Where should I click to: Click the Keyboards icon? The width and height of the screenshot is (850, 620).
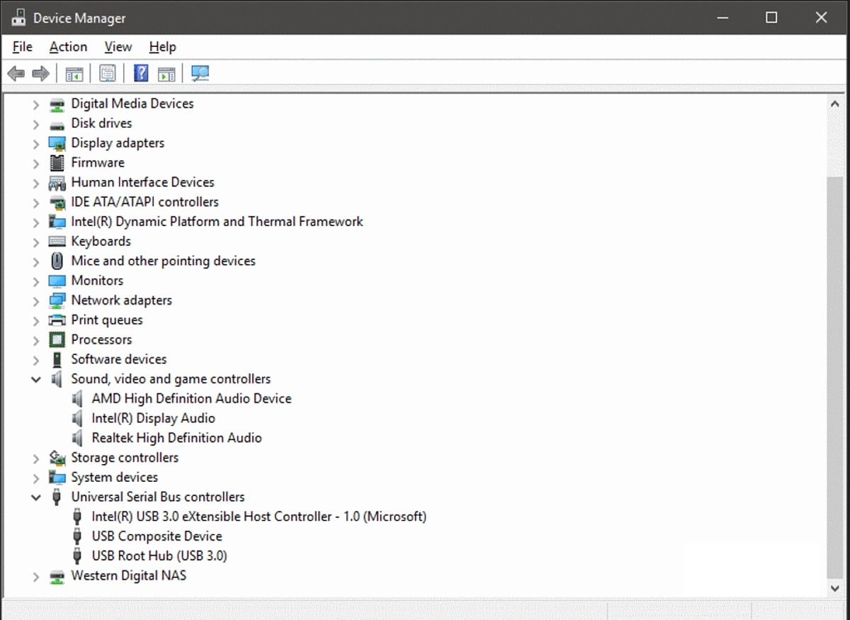57,242
